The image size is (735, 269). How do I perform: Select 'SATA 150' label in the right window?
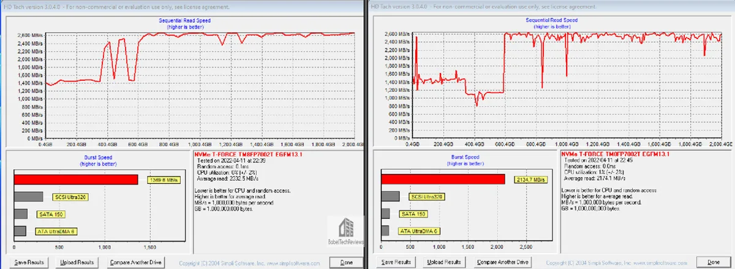pyautogui.click(x=413, y=213)
